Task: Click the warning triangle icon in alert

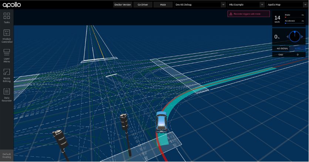Action: (231, 14)
